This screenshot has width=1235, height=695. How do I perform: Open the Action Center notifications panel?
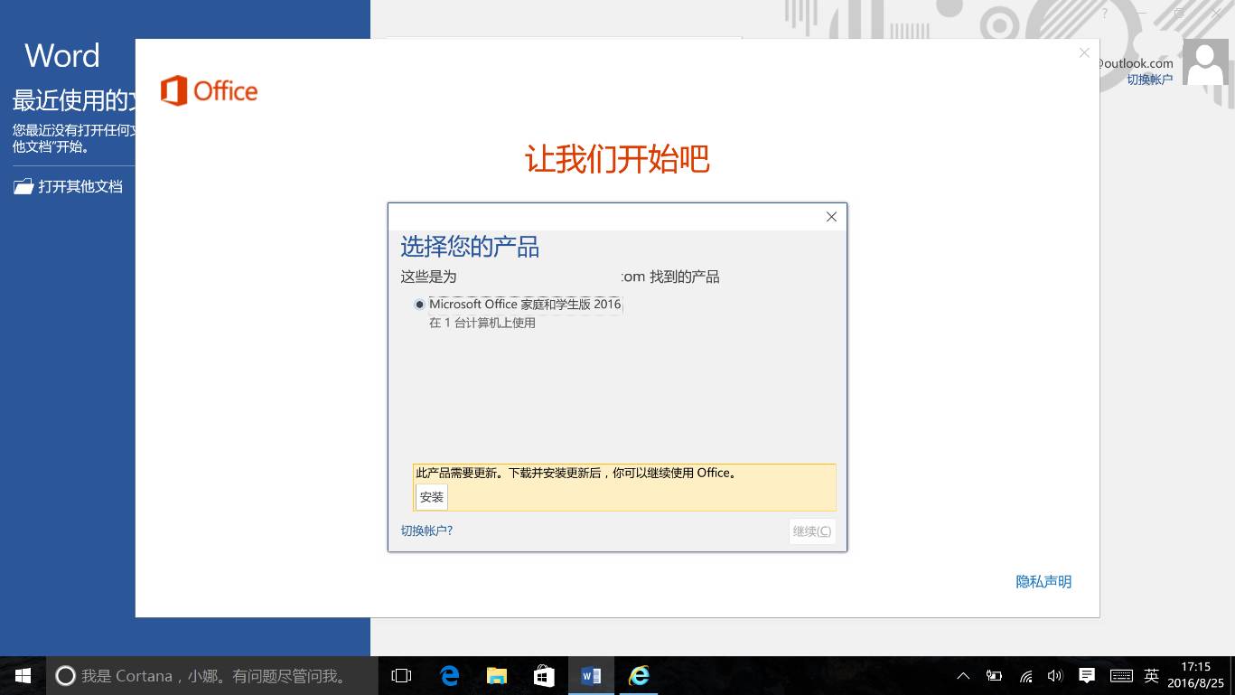tap(1086, 675)
